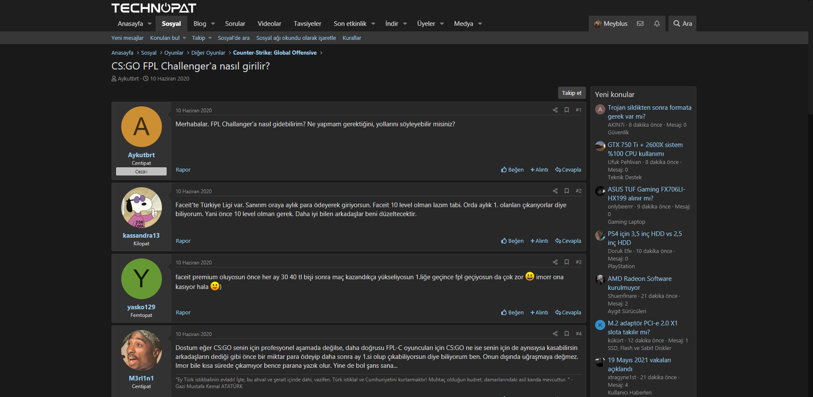
Task: Share post #2 via share icon
Action: click(555, 191)
